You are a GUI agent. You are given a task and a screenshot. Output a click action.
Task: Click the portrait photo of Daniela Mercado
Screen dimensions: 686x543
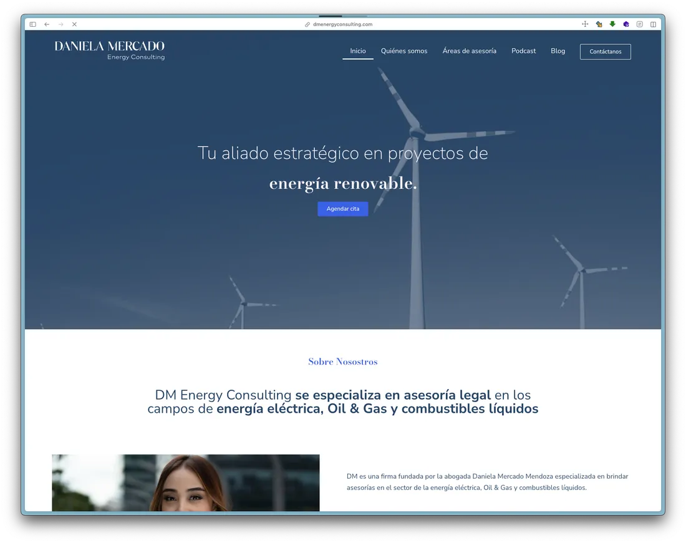pyautogui.click(x=185, y=483)
